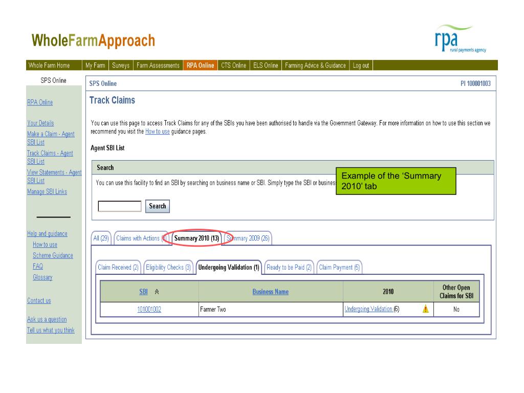Open the Manage SBI Links link

click(x=47, y=192)
